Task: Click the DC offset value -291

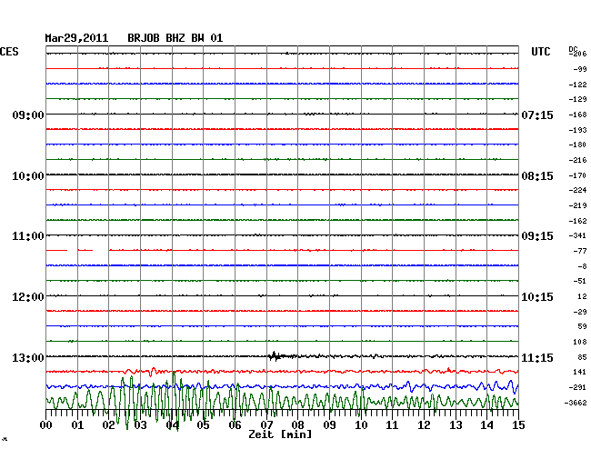Action: tap(577, 387)
